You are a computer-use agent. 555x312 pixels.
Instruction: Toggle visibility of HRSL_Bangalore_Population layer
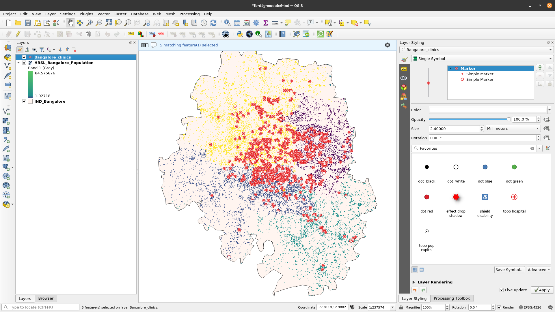24,62
